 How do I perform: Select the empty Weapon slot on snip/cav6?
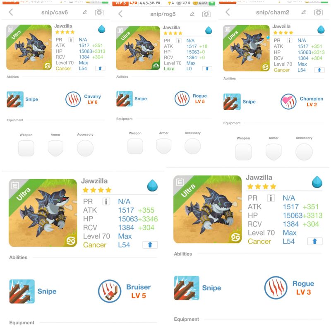click(x=26, y=149)
